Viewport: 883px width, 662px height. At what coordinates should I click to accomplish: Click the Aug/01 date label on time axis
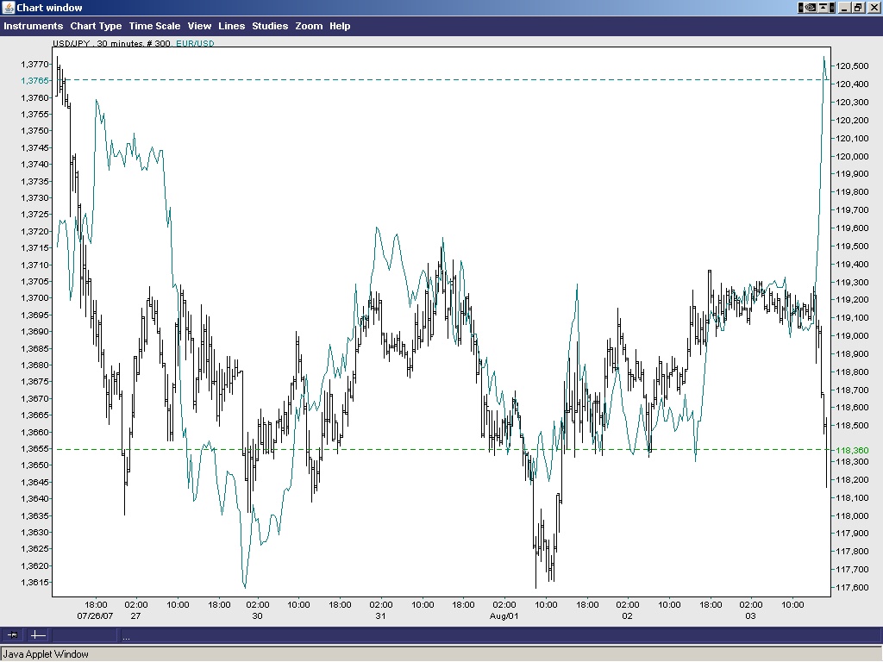pyautogui.click(x=504, y=617)
